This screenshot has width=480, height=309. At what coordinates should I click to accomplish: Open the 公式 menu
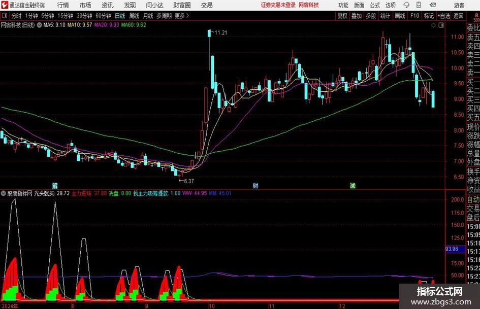[374, 5]
